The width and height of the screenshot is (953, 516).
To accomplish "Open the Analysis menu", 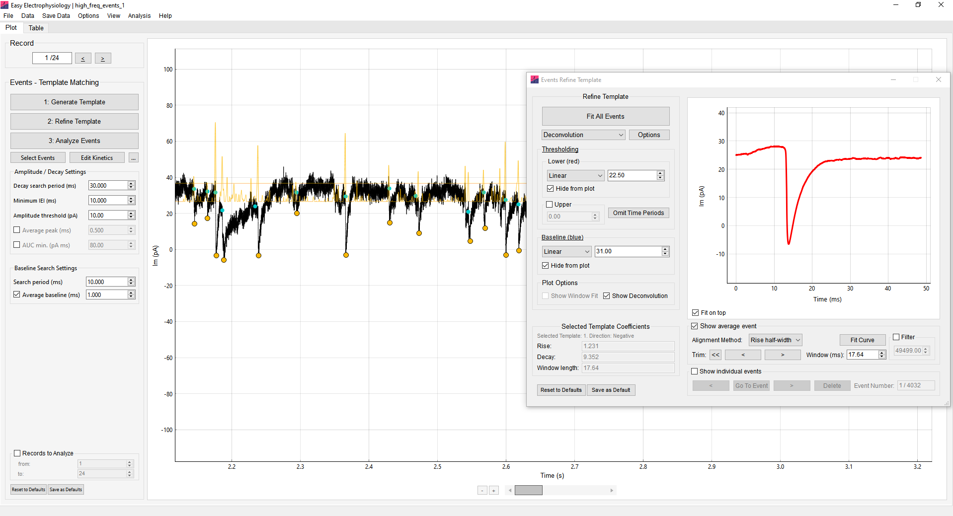I will coord(139,16).
